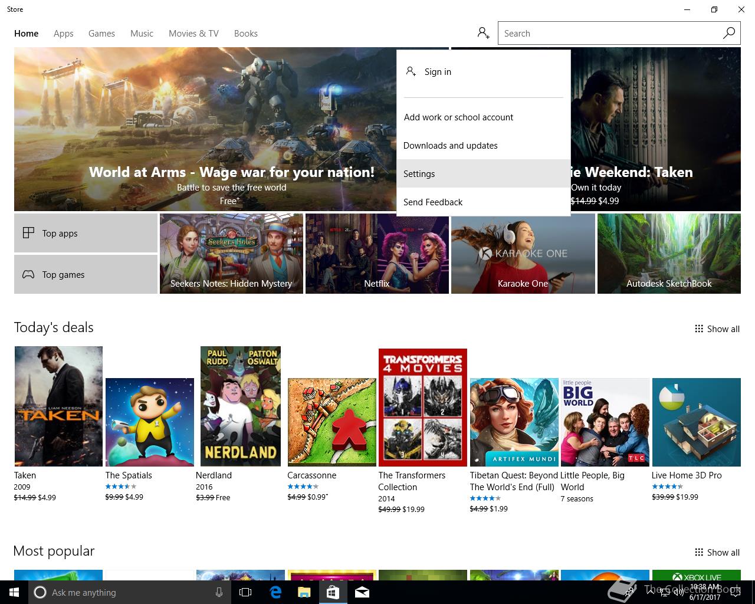Screen dimensions: 755x604
Task: Click the Store taskbar icon
Action: click(333, 592)
